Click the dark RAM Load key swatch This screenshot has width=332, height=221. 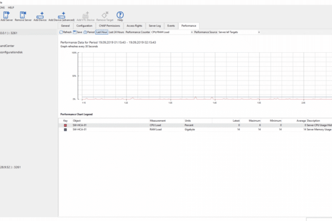[x=65, y=130]
